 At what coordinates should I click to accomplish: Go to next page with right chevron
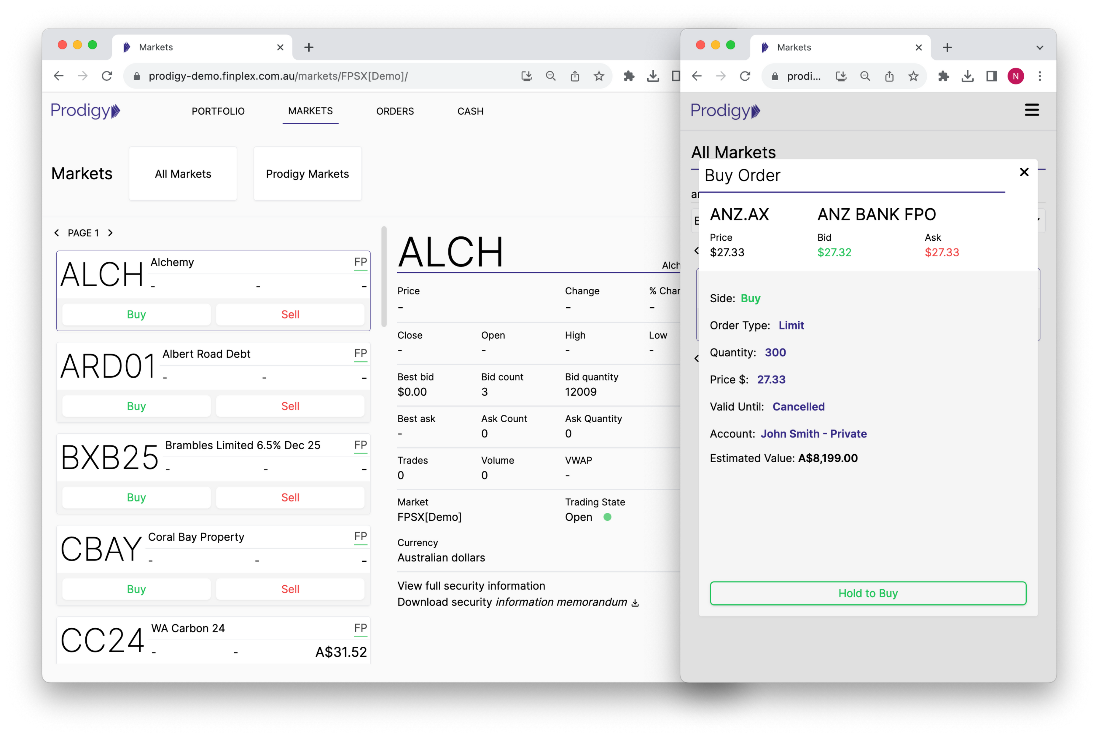pos(110,233)
